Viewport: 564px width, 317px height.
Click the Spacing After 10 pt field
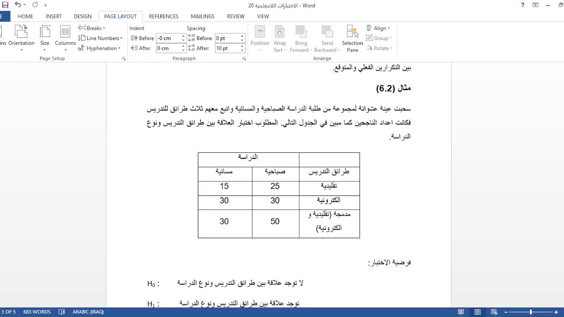227,48
